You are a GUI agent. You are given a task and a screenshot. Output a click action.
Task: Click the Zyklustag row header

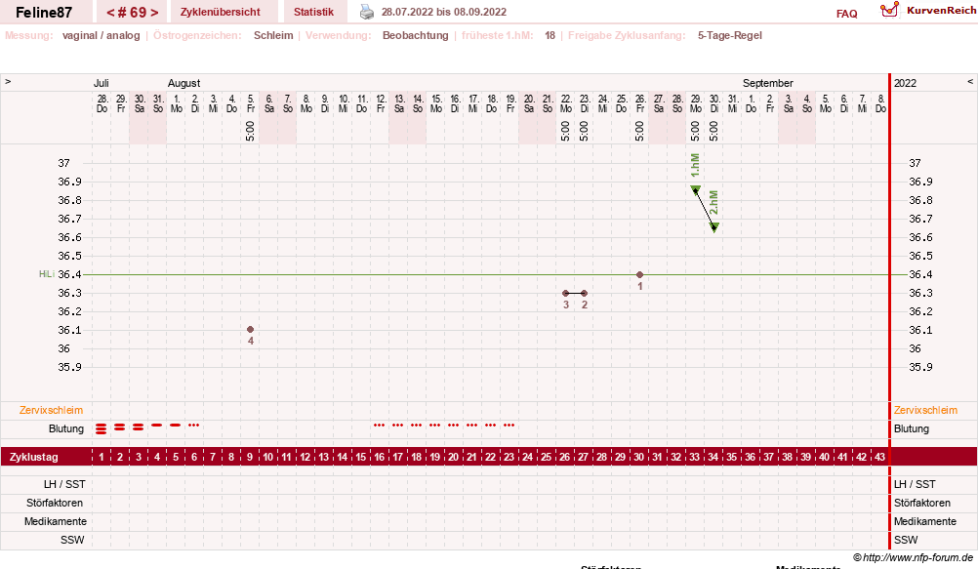pyautogui.click(x=34, y=458)
